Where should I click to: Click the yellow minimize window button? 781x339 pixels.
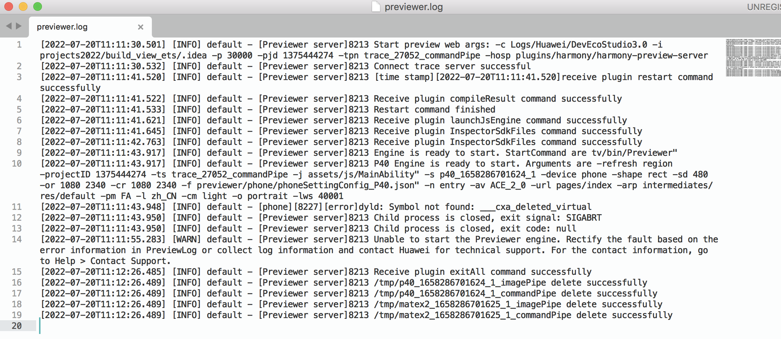23,6
